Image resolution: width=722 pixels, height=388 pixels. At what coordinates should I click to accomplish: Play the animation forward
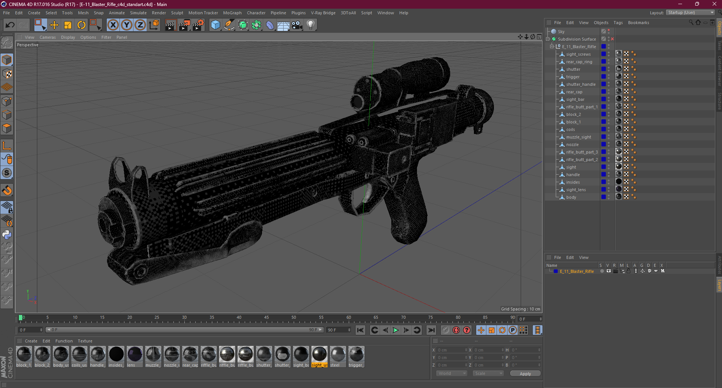(x=395, y=330)
